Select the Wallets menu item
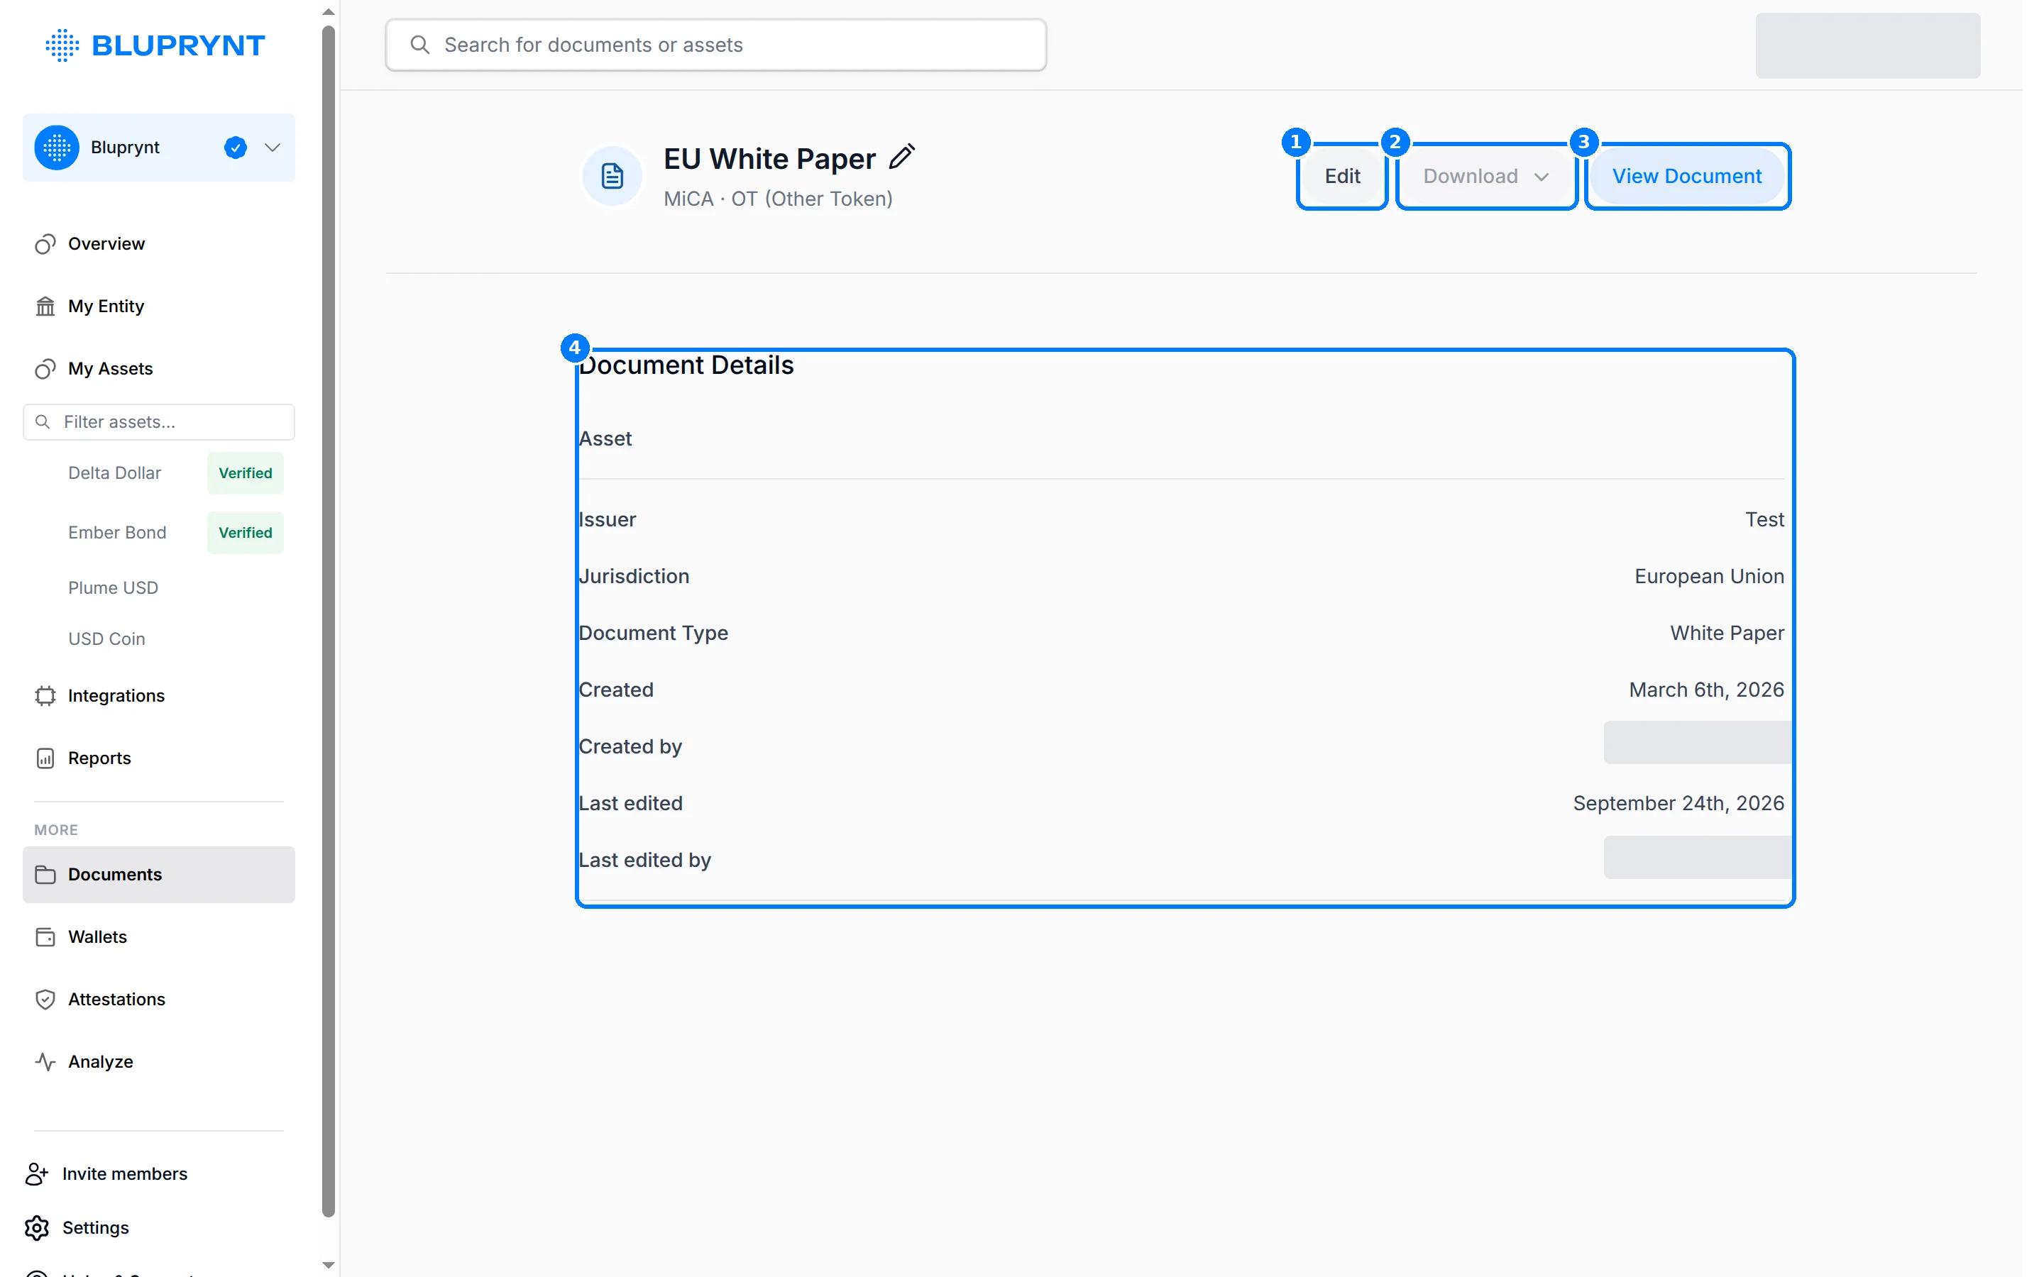This screenshot has height=1277, width=2044. coord(159,937)
